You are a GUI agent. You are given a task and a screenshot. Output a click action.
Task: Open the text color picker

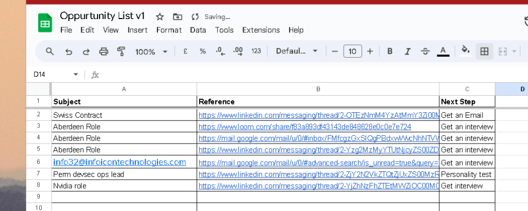pos(443,51)
